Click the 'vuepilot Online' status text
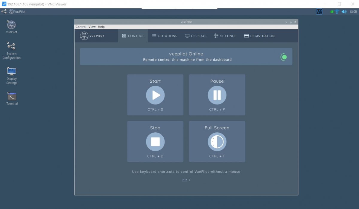 [x=186, y=54]
